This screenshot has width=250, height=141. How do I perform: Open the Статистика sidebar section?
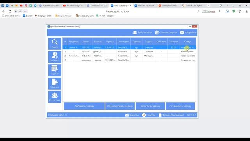point(55,97)
